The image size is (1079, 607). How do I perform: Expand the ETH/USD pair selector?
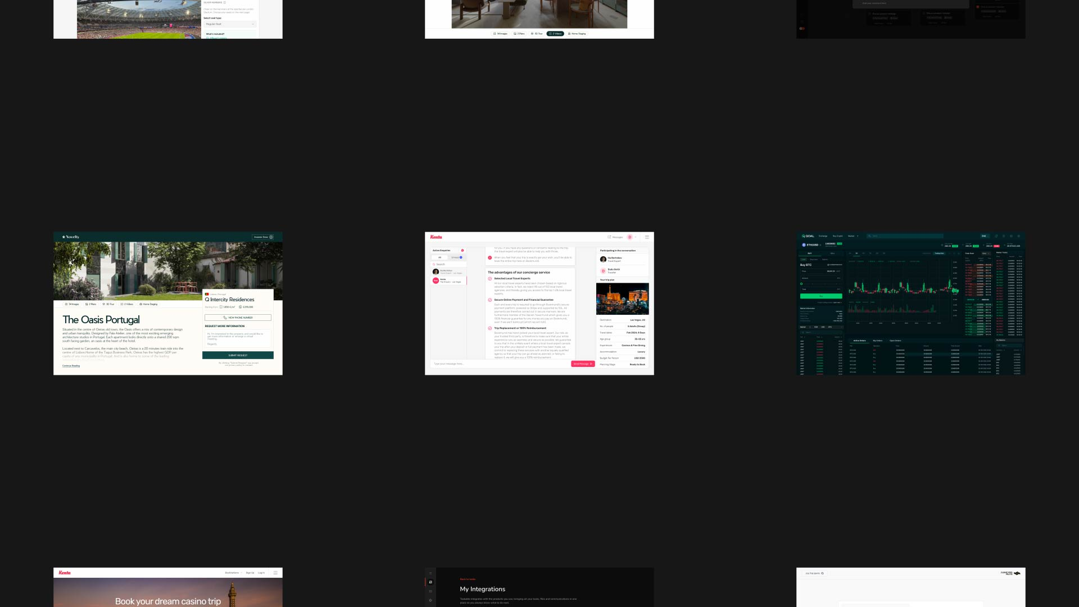[x=811, y=245]
